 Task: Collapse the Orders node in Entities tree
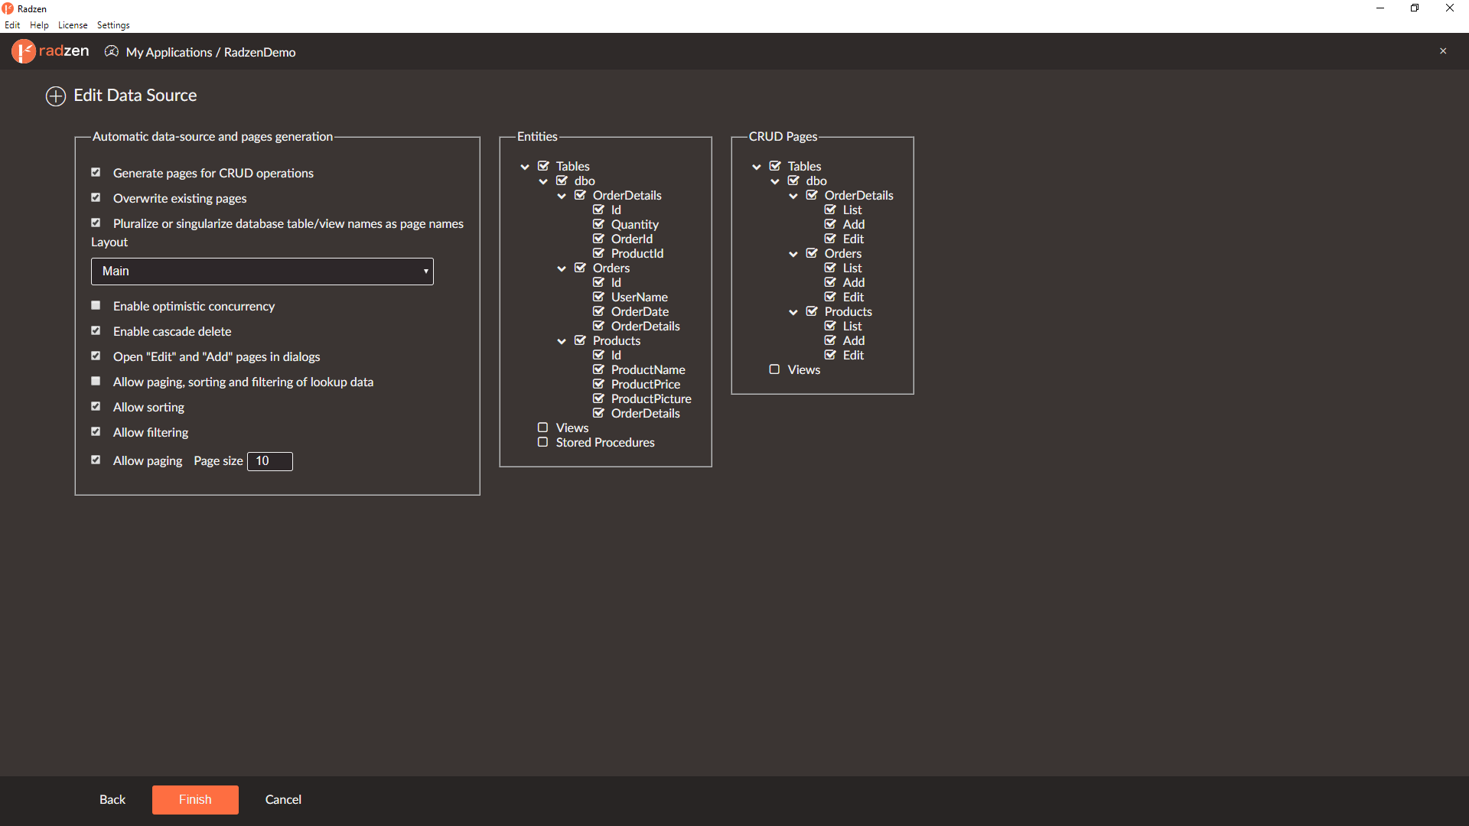pos(562,268)
